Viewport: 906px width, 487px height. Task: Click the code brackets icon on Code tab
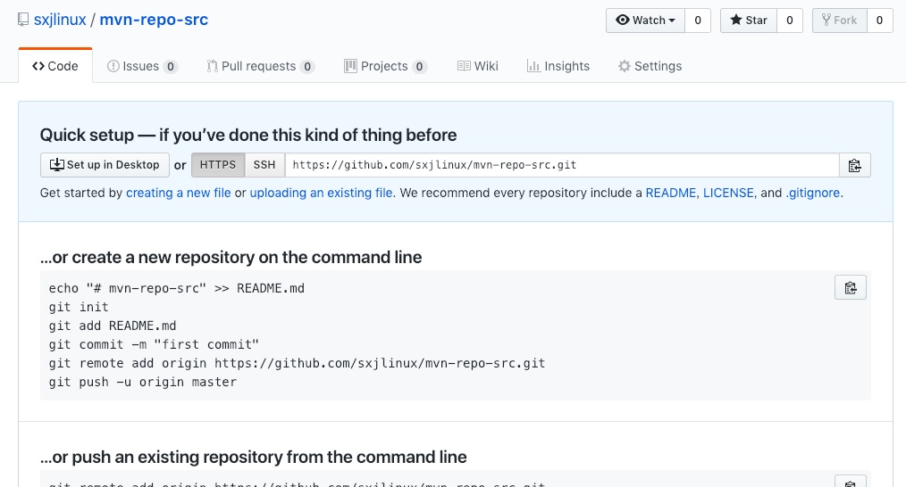[38, 66]
